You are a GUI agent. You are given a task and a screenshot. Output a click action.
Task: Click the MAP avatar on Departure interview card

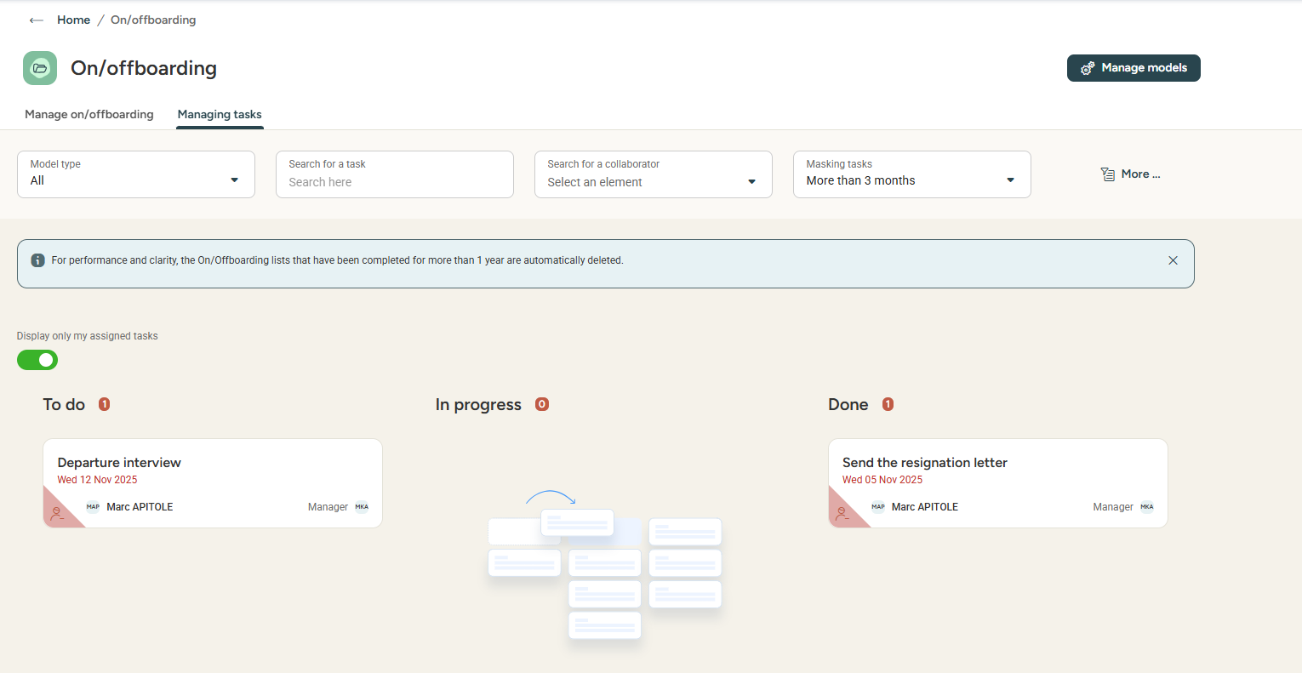[x=93, y=507]
